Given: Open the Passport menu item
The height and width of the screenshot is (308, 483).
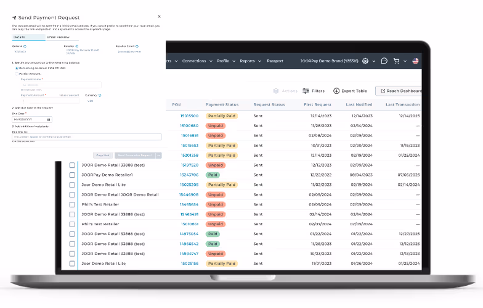Looking at the screenshot, I should (275, 60).
